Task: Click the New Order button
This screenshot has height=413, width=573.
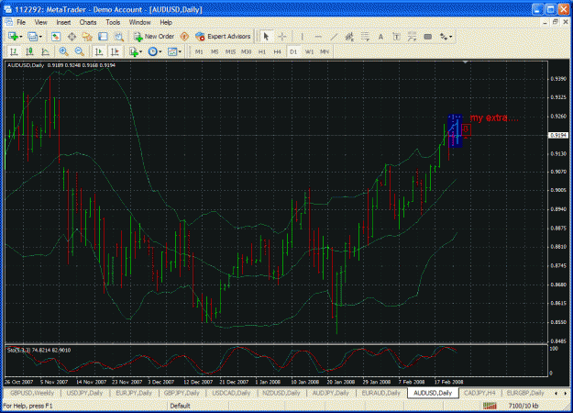Action: point(153,36)
